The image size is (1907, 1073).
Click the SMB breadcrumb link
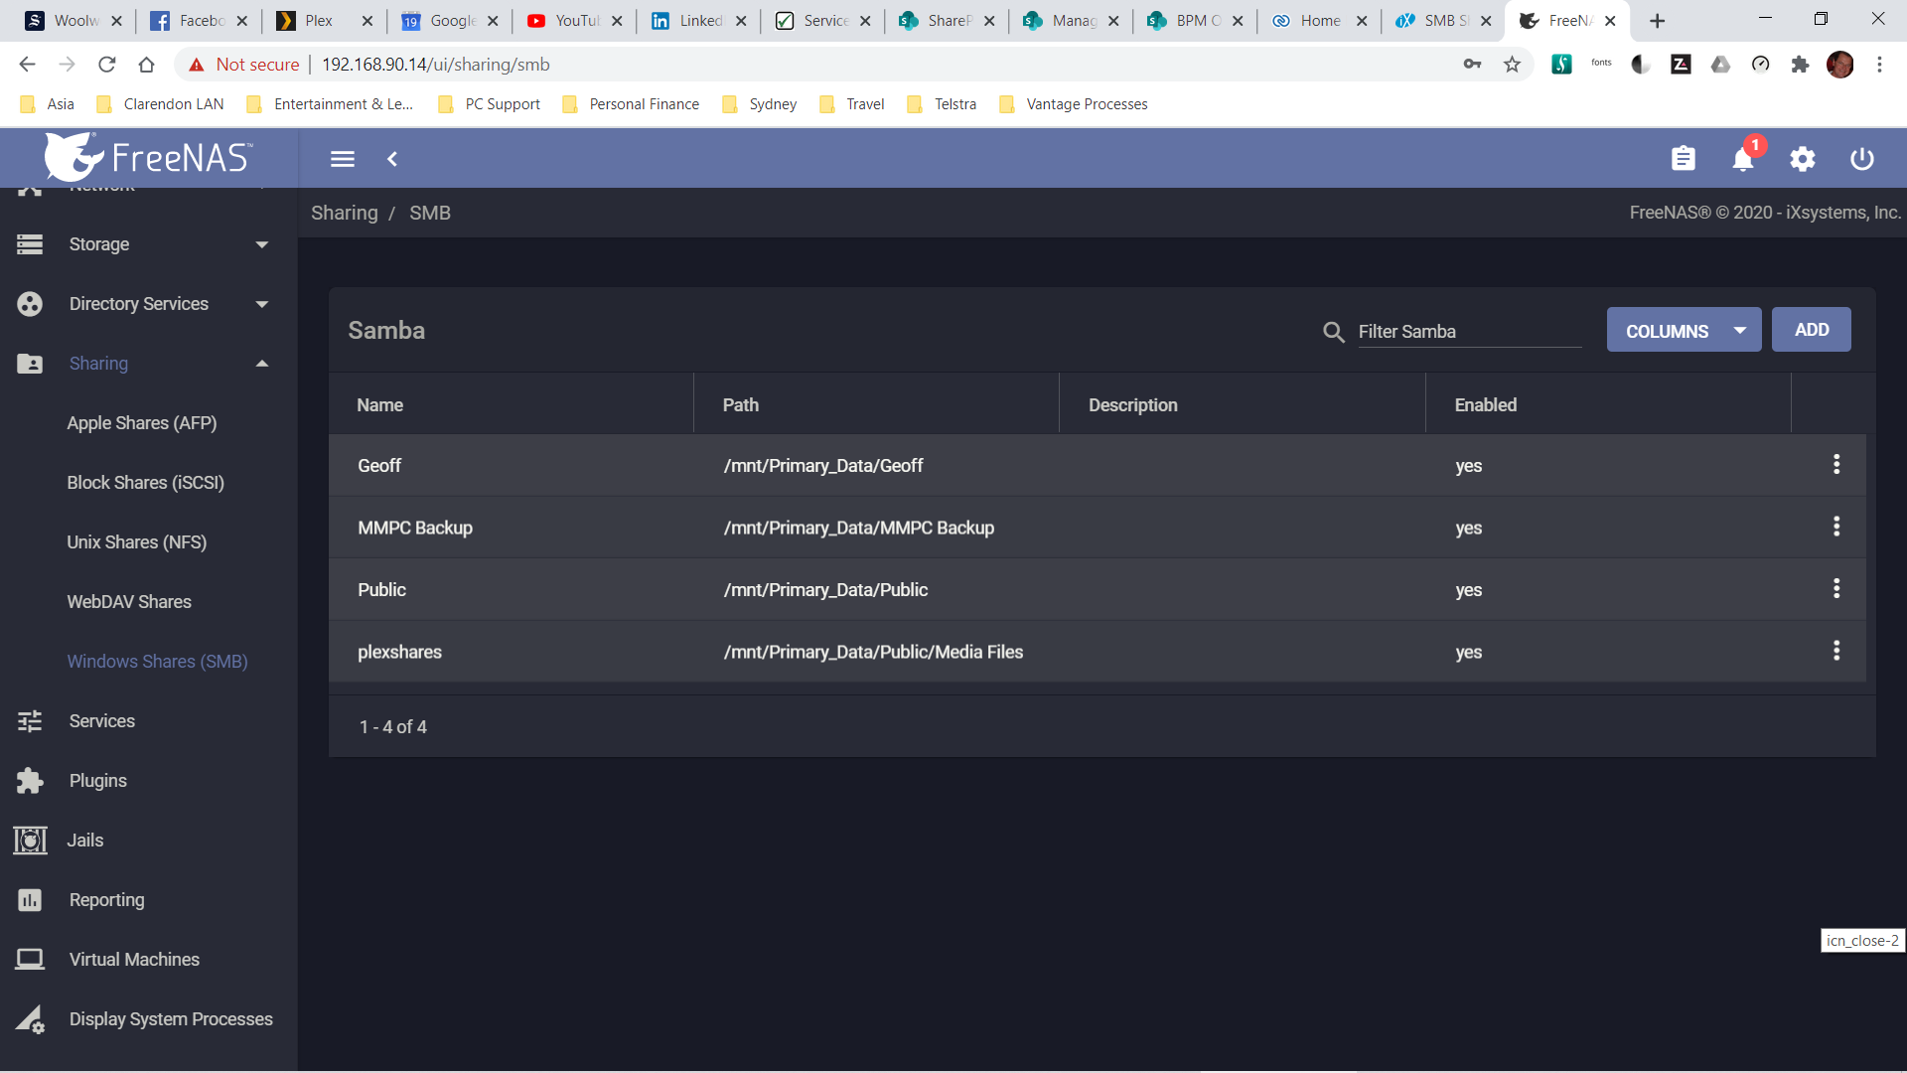[430, 213]
